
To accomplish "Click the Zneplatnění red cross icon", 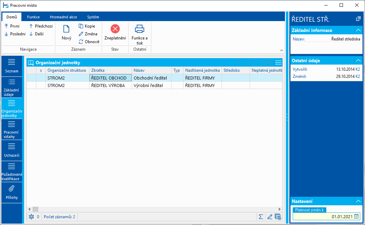I will click(115, 29).
